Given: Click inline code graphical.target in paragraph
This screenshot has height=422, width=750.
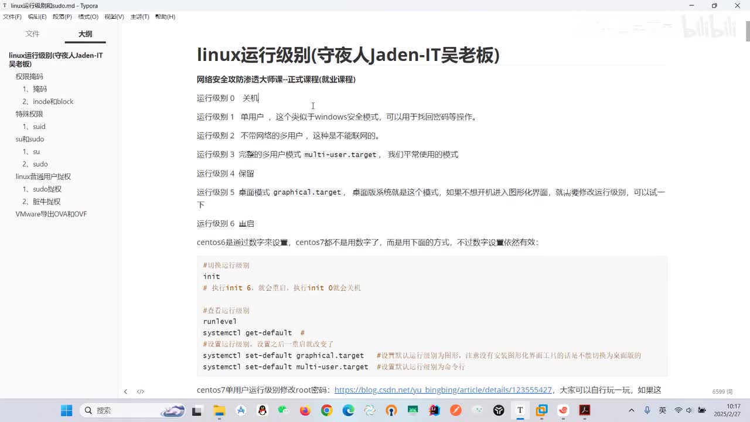Looking at the screenshot, I should pos(307,192).
